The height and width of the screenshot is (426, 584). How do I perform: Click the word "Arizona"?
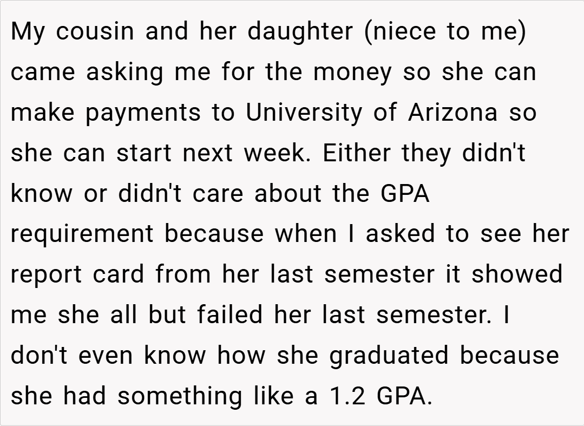coord(452,113)
